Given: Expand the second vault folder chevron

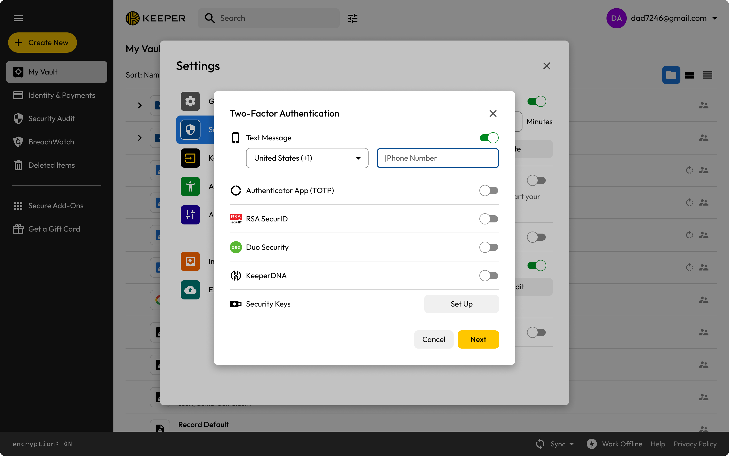Looking at the screenshot, I should click(x=139, y=138).
